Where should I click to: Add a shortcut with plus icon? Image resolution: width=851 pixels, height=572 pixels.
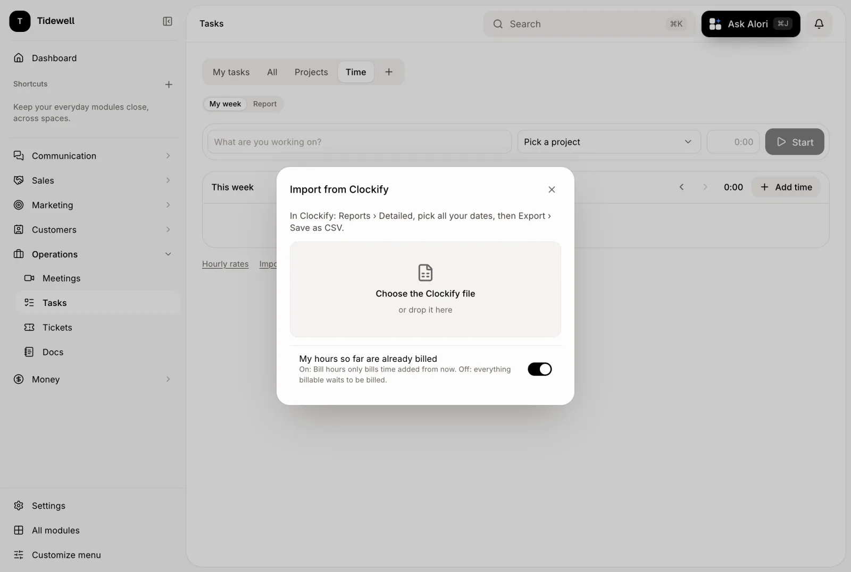pyautogui.click(x=169, y=84)
